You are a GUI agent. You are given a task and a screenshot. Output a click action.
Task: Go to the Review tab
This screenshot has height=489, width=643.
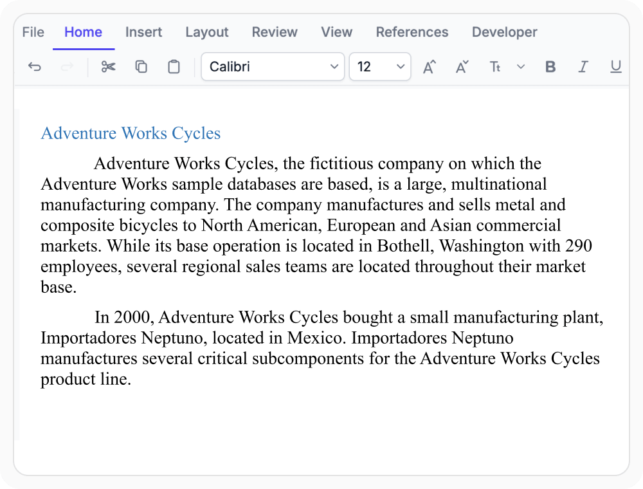[x=275, y=32]
